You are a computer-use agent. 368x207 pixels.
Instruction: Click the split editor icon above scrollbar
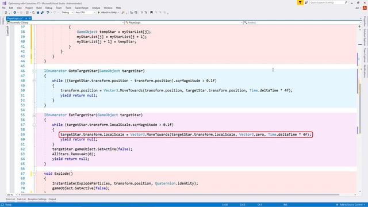pyautogui.click(x=359, y=26)
